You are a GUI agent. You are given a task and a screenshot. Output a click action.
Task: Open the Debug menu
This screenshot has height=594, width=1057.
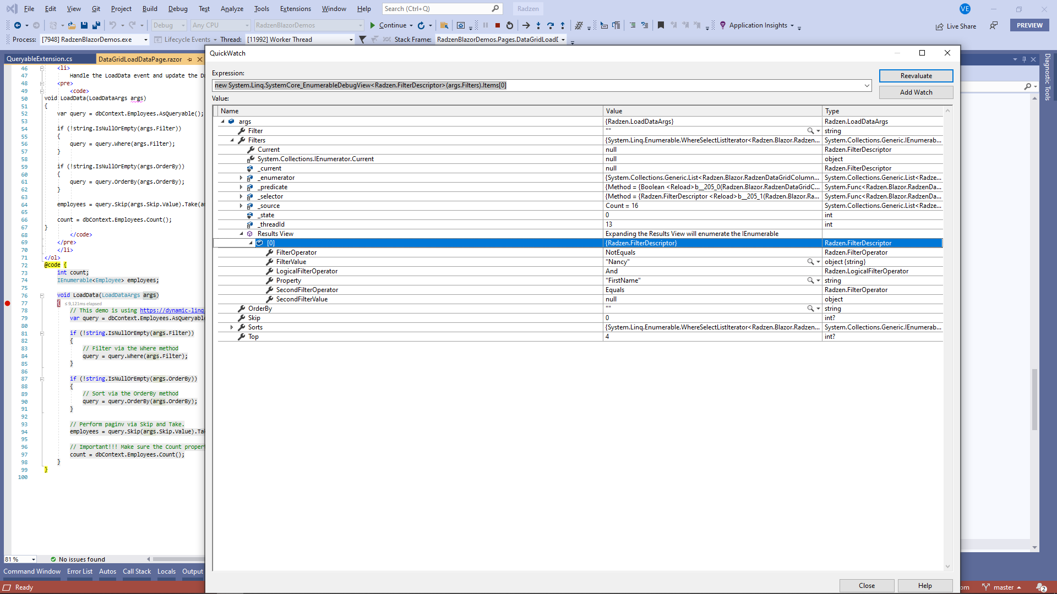point(178,9)
